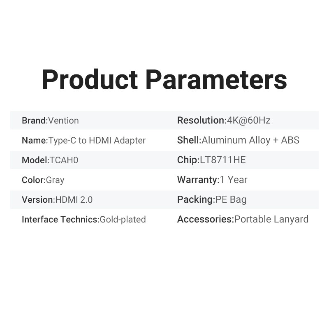Click the HDMI 2.0 version value
The height and width of the screenshot is (329, 329).
coord(74,200)
